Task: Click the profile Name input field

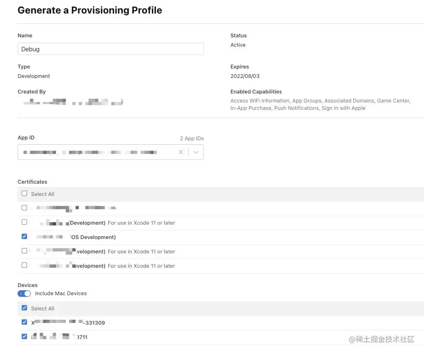Action: click(111, 49)
